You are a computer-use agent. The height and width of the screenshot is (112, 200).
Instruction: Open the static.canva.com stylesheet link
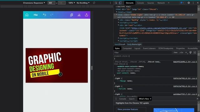tap(159, 28)
